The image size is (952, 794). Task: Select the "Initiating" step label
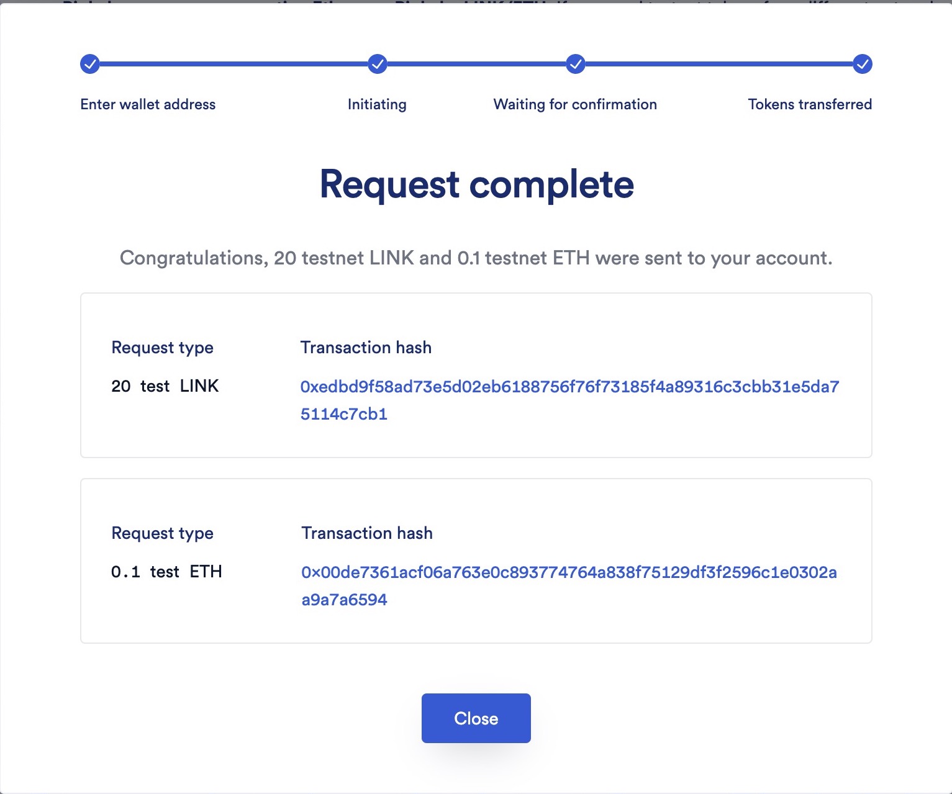pos(377,104)
